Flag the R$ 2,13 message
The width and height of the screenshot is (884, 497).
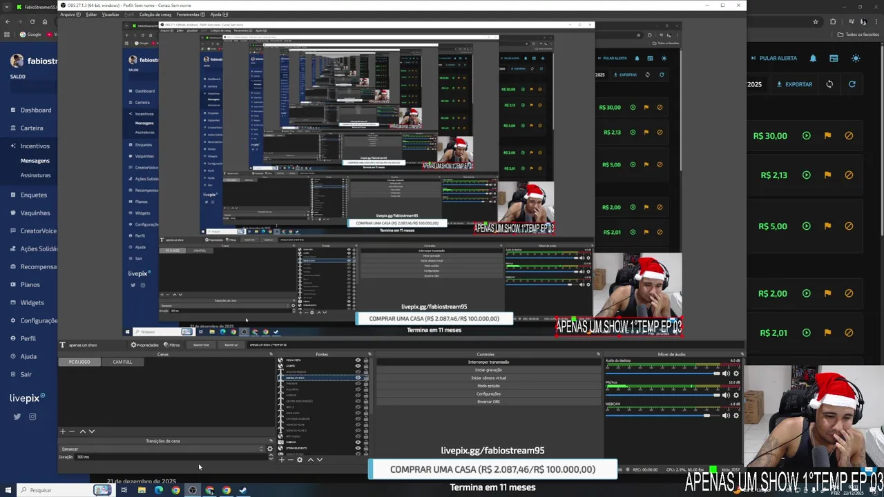pos(827,175)
